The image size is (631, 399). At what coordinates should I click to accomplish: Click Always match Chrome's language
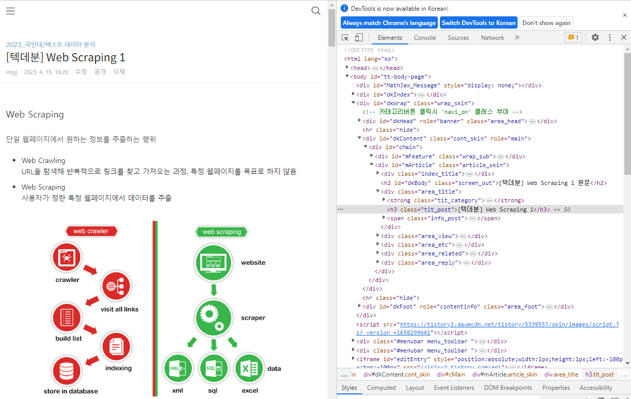(x=389, y=23)
